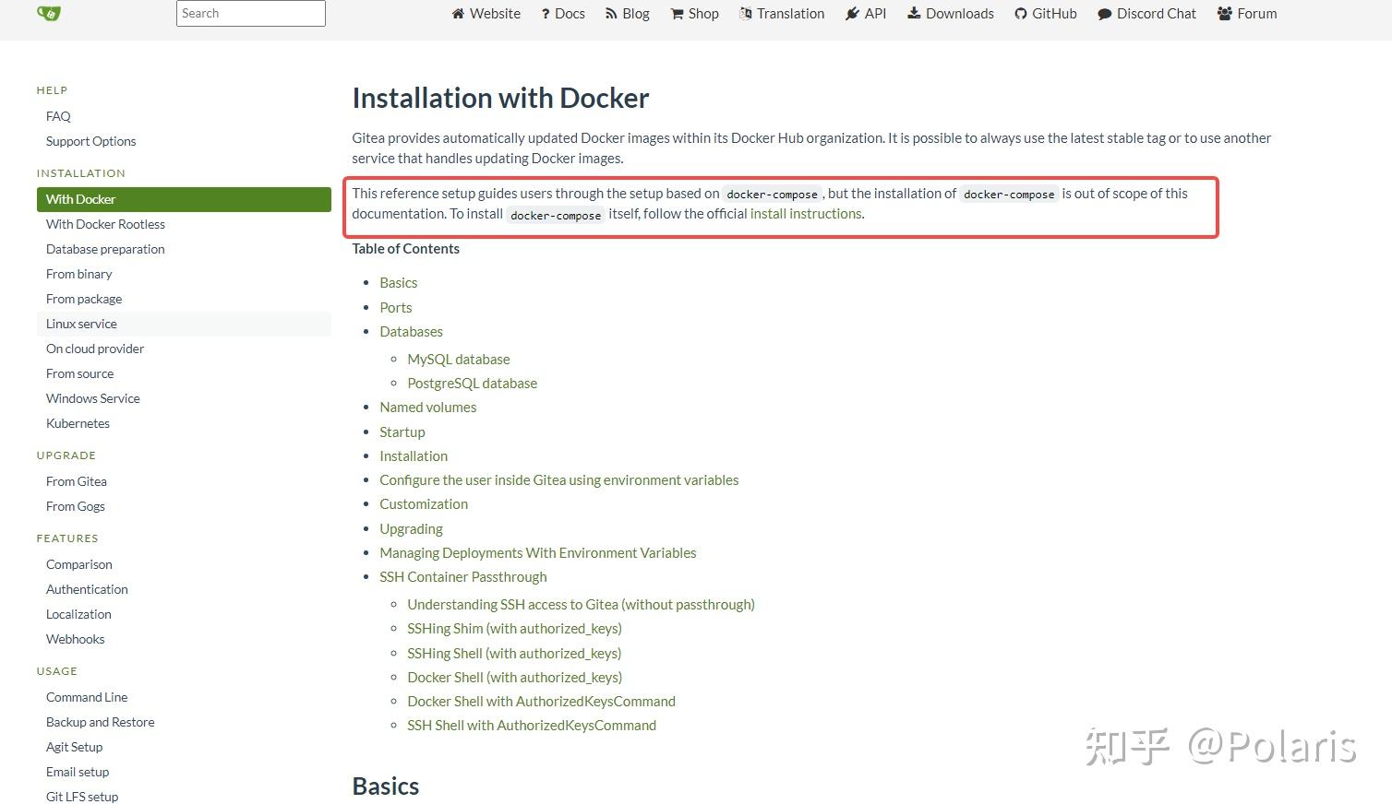Open the FAQ page
Viewport: 1392px width, 804px height.
click(x=57, y=116)
